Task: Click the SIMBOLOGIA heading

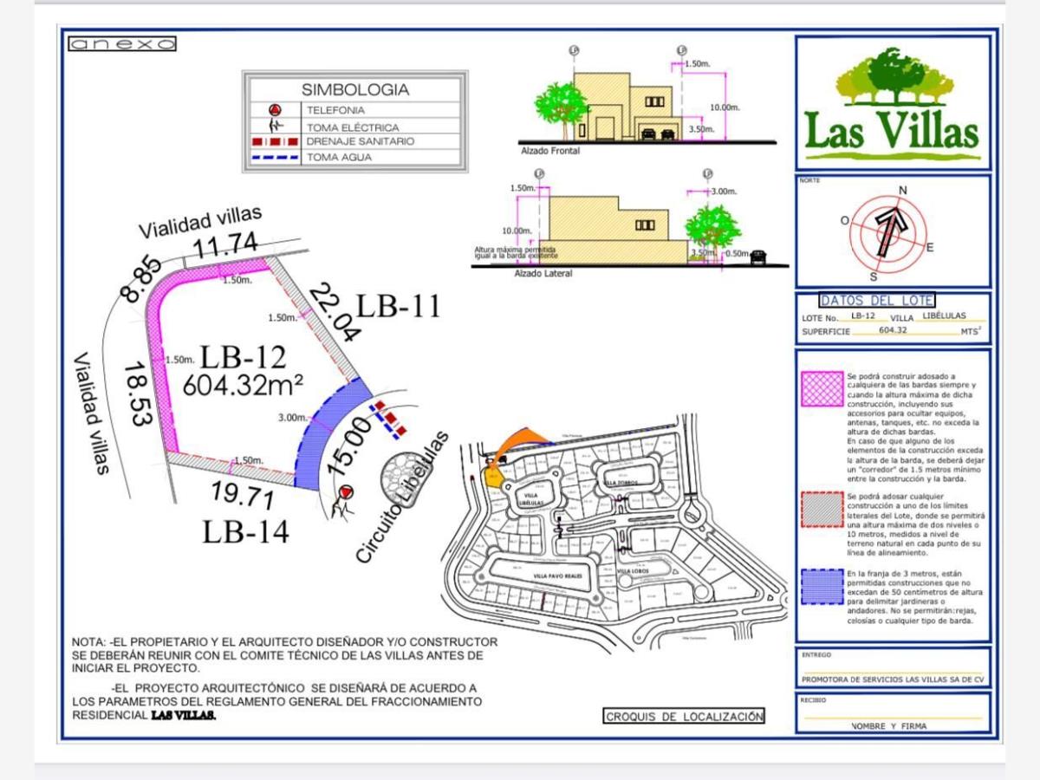Action: tap(354, 89)
